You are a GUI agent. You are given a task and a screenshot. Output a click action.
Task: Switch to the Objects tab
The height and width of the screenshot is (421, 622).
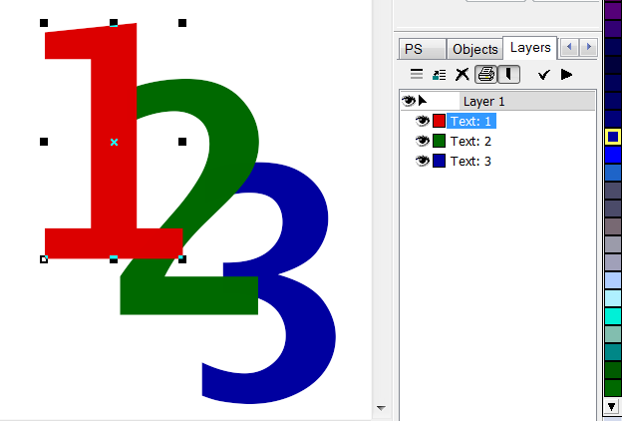pyautogui.click(x=474, y=49)
